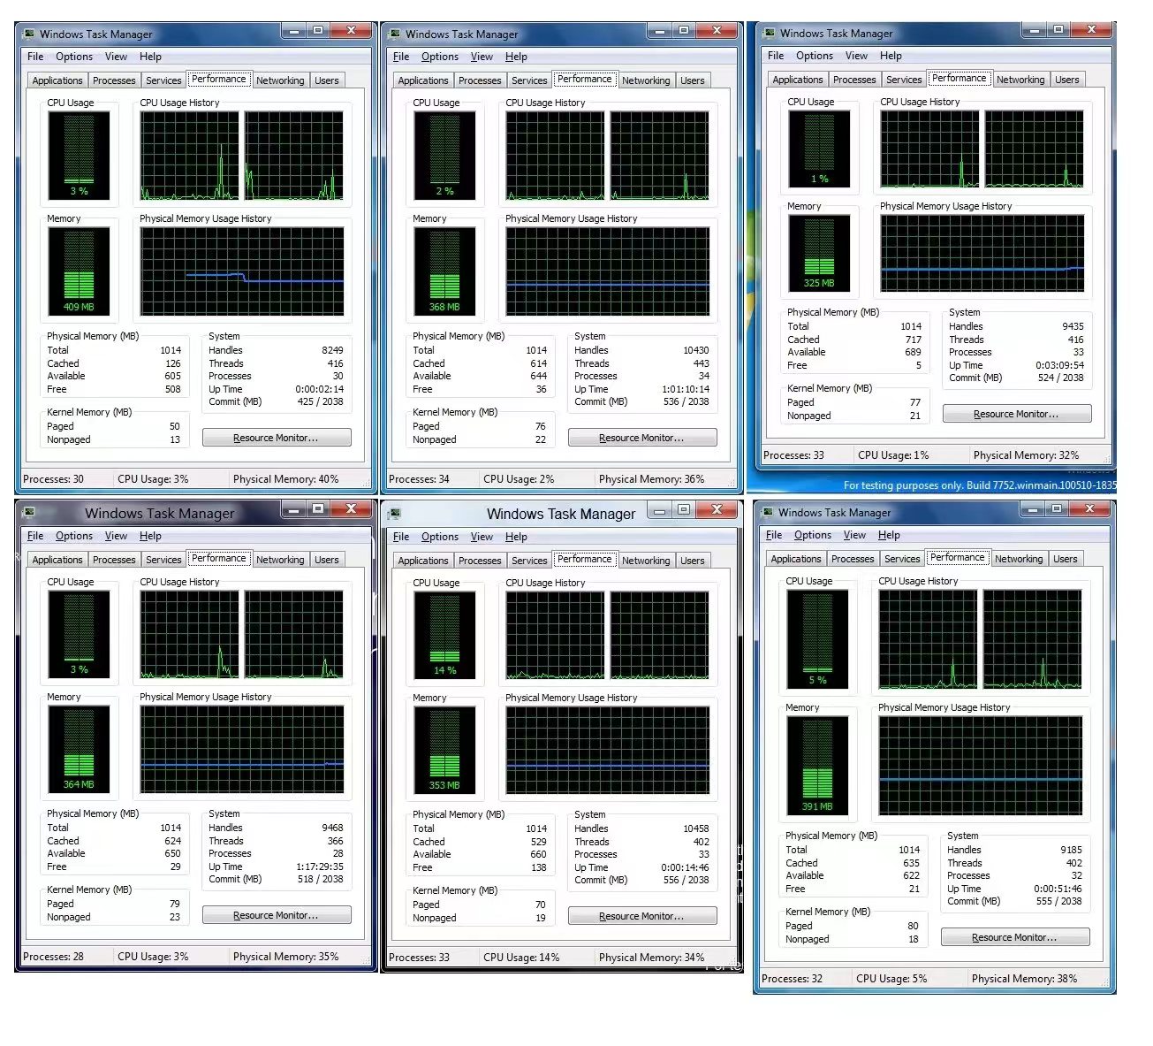Open the Help menu in the 364 MB memory window
This screenshot has width=1153, height=1046.
coord(150,536)
